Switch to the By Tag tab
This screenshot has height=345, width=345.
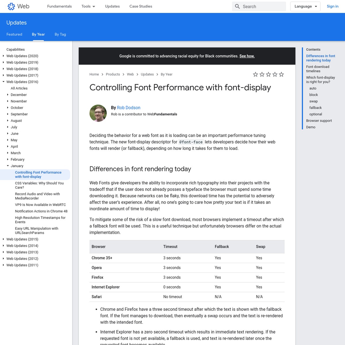tap(60, 34)
